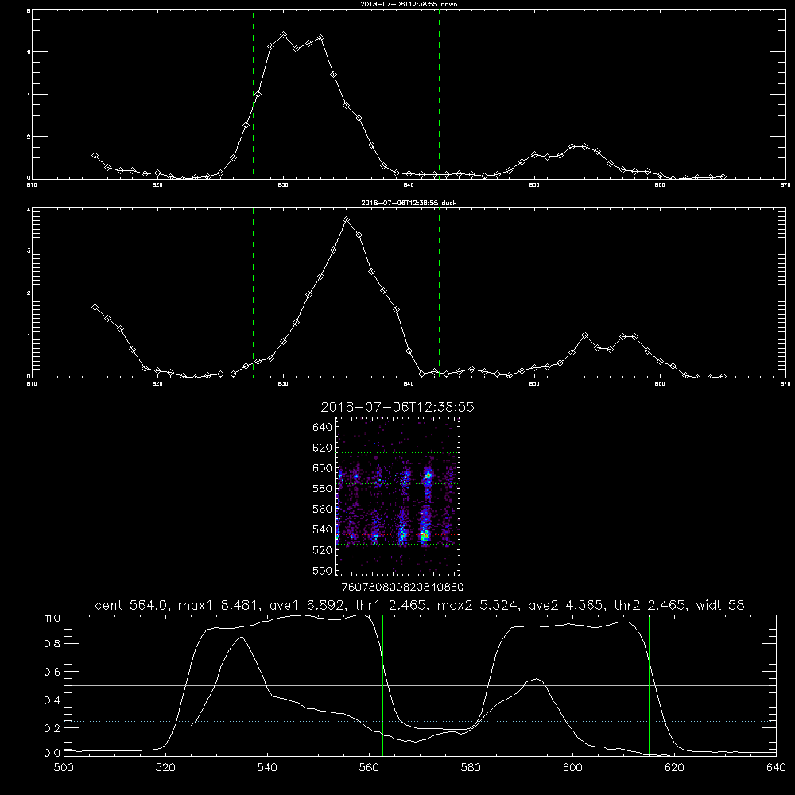Click the highest diamond marker in dawn plot
This screenshot has height=795, width=795.
[284, 35]
